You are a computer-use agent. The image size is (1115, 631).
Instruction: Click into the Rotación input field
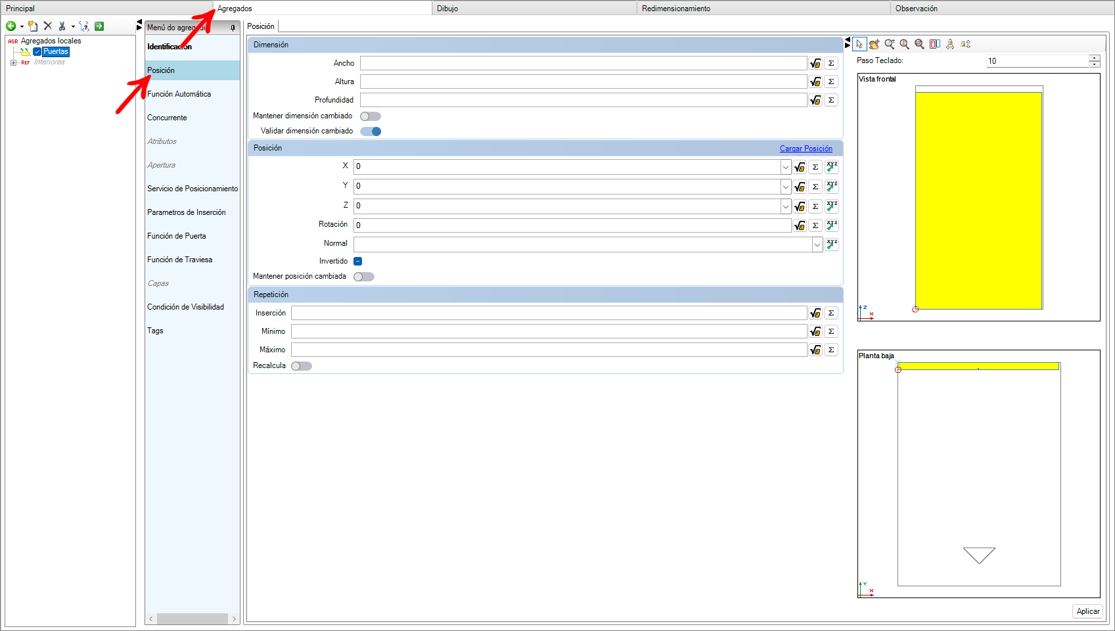click(572, 225)
